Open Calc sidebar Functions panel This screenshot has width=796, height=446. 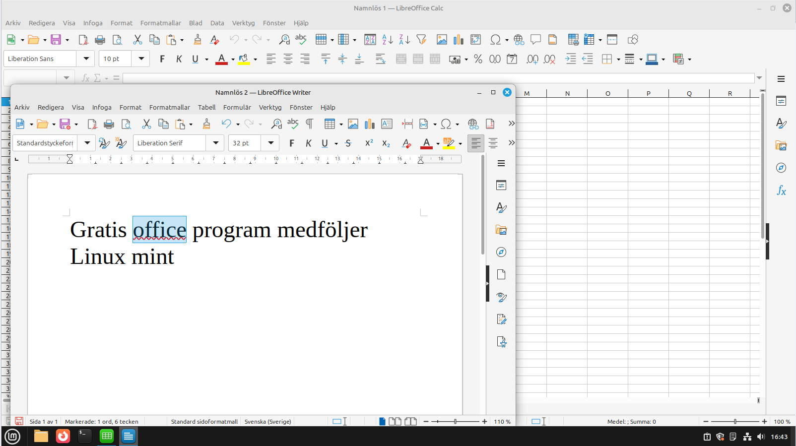781,191
